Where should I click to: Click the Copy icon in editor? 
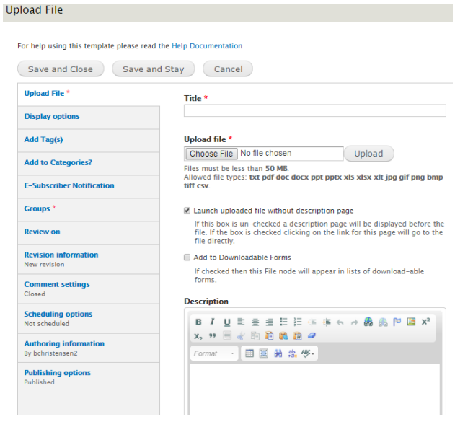255,336
